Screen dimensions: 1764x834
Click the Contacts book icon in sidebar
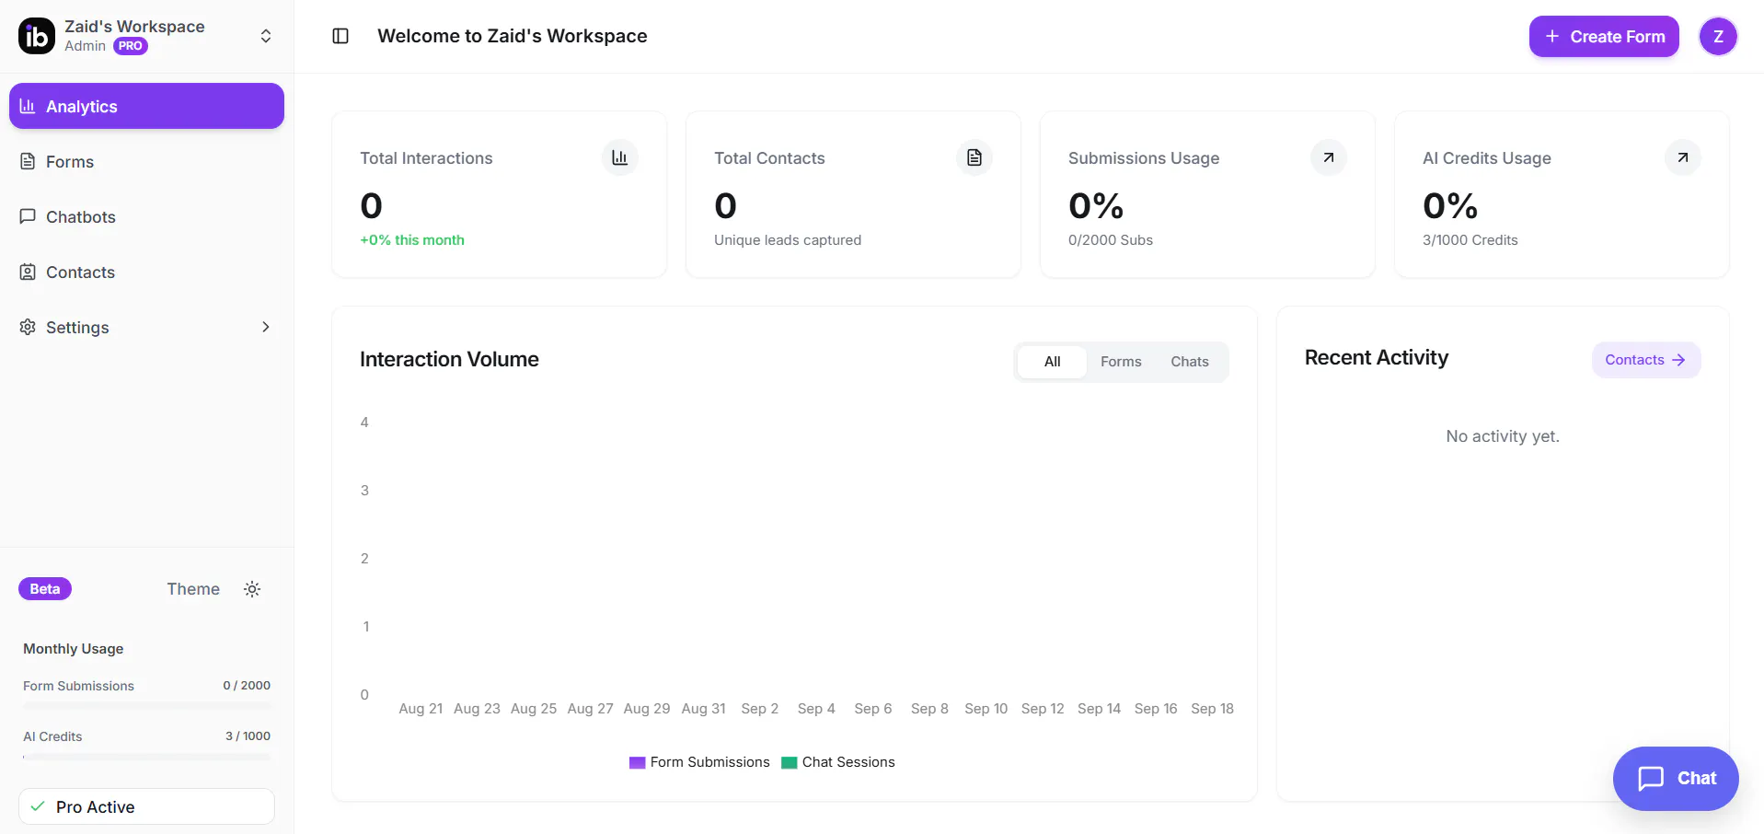[28, 272]
